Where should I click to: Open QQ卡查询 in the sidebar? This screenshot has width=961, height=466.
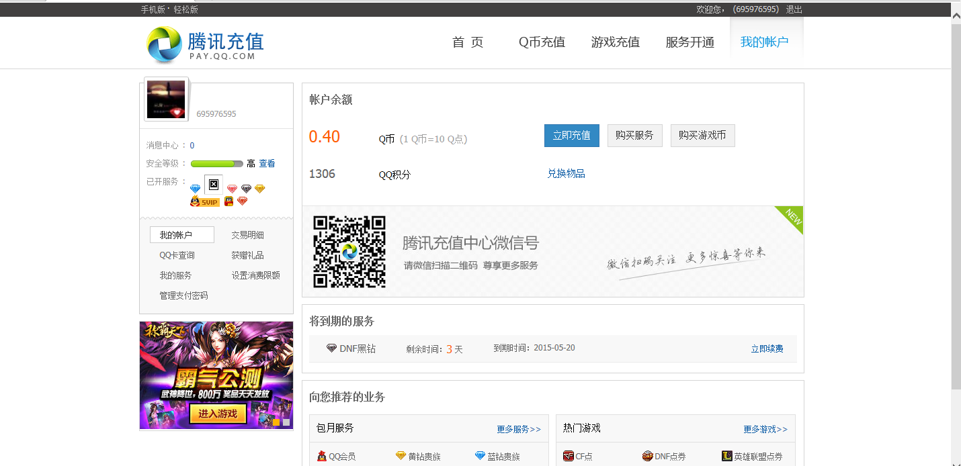[177, 255]
